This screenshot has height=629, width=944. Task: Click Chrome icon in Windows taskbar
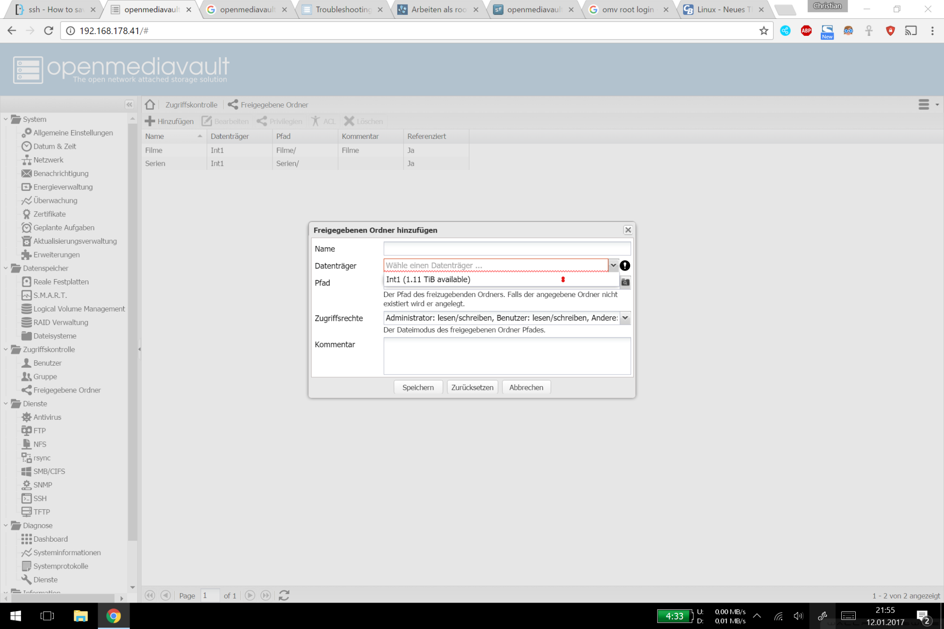(113, 616)
